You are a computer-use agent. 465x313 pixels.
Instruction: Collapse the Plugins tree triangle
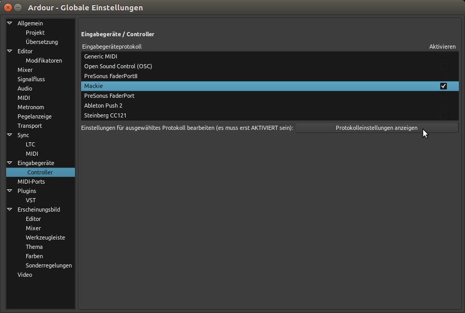click(x=10, y=191)
